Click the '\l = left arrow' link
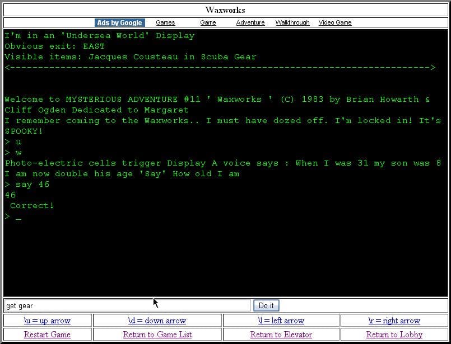 pyautogui.click(x=281, y=321)
